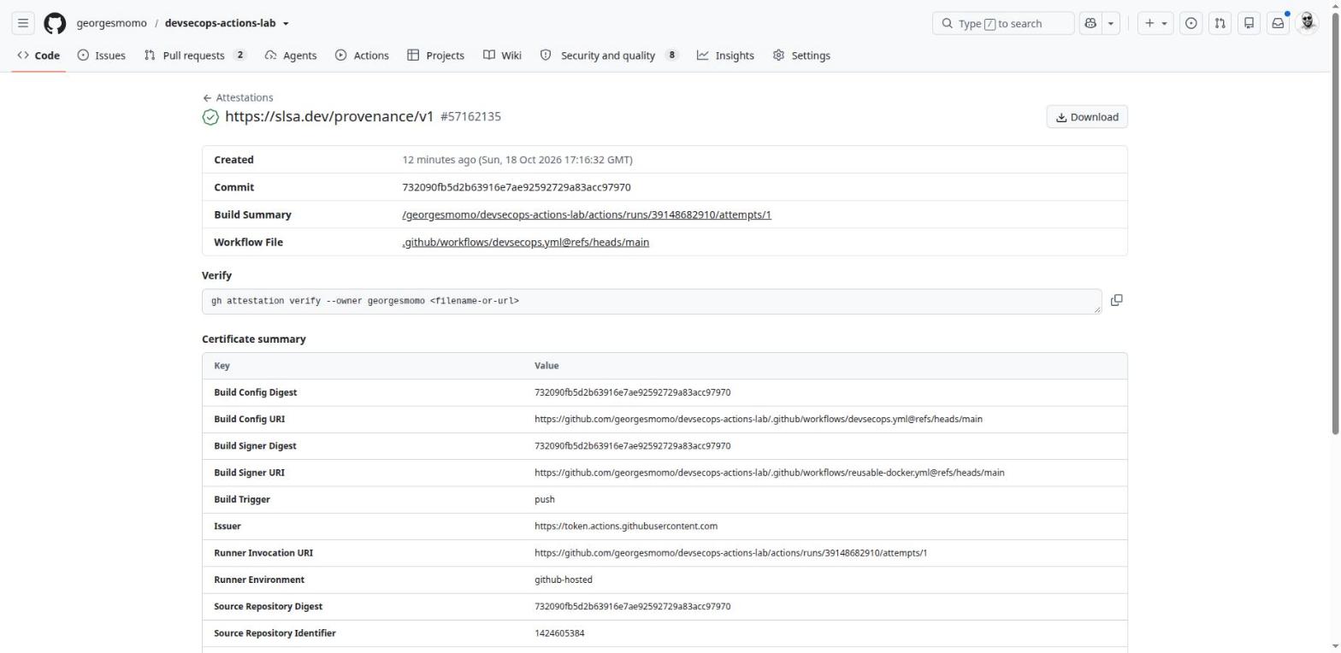Open the create new plus menu
This screenshot has height=653, width=1341.
(x=1155, y=23)
